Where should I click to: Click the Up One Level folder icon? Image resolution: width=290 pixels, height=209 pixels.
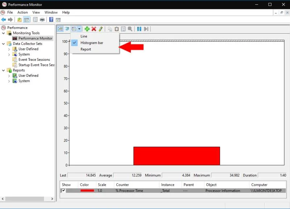click(20, 20)
